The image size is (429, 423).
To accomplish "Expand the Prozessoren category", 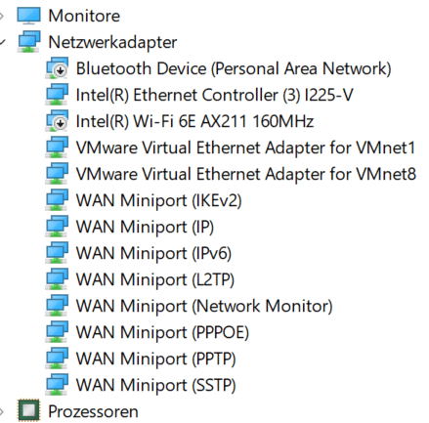I will (2, 411).
